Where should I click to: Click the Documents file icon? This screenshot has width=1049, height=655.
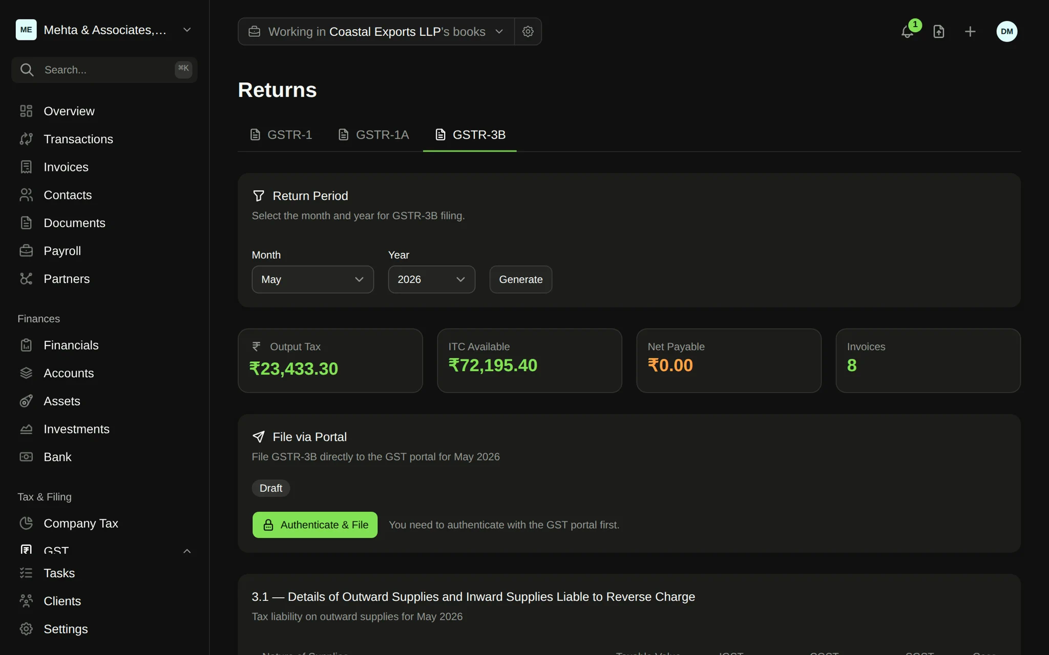[x=26, y=223]
